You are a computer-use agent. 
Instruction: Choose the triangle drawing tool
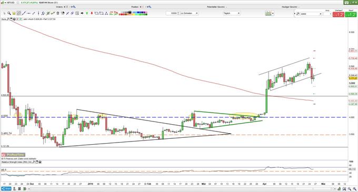(x=106, y=13)
